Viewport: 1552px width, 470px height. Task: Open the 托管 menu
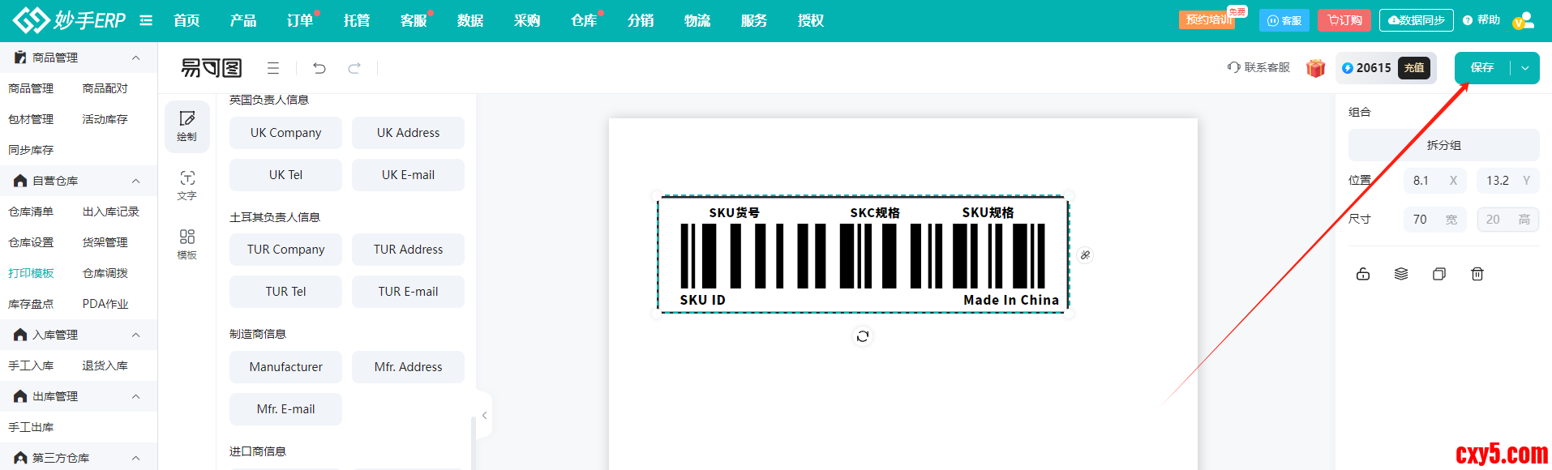[x=357, y=20]
